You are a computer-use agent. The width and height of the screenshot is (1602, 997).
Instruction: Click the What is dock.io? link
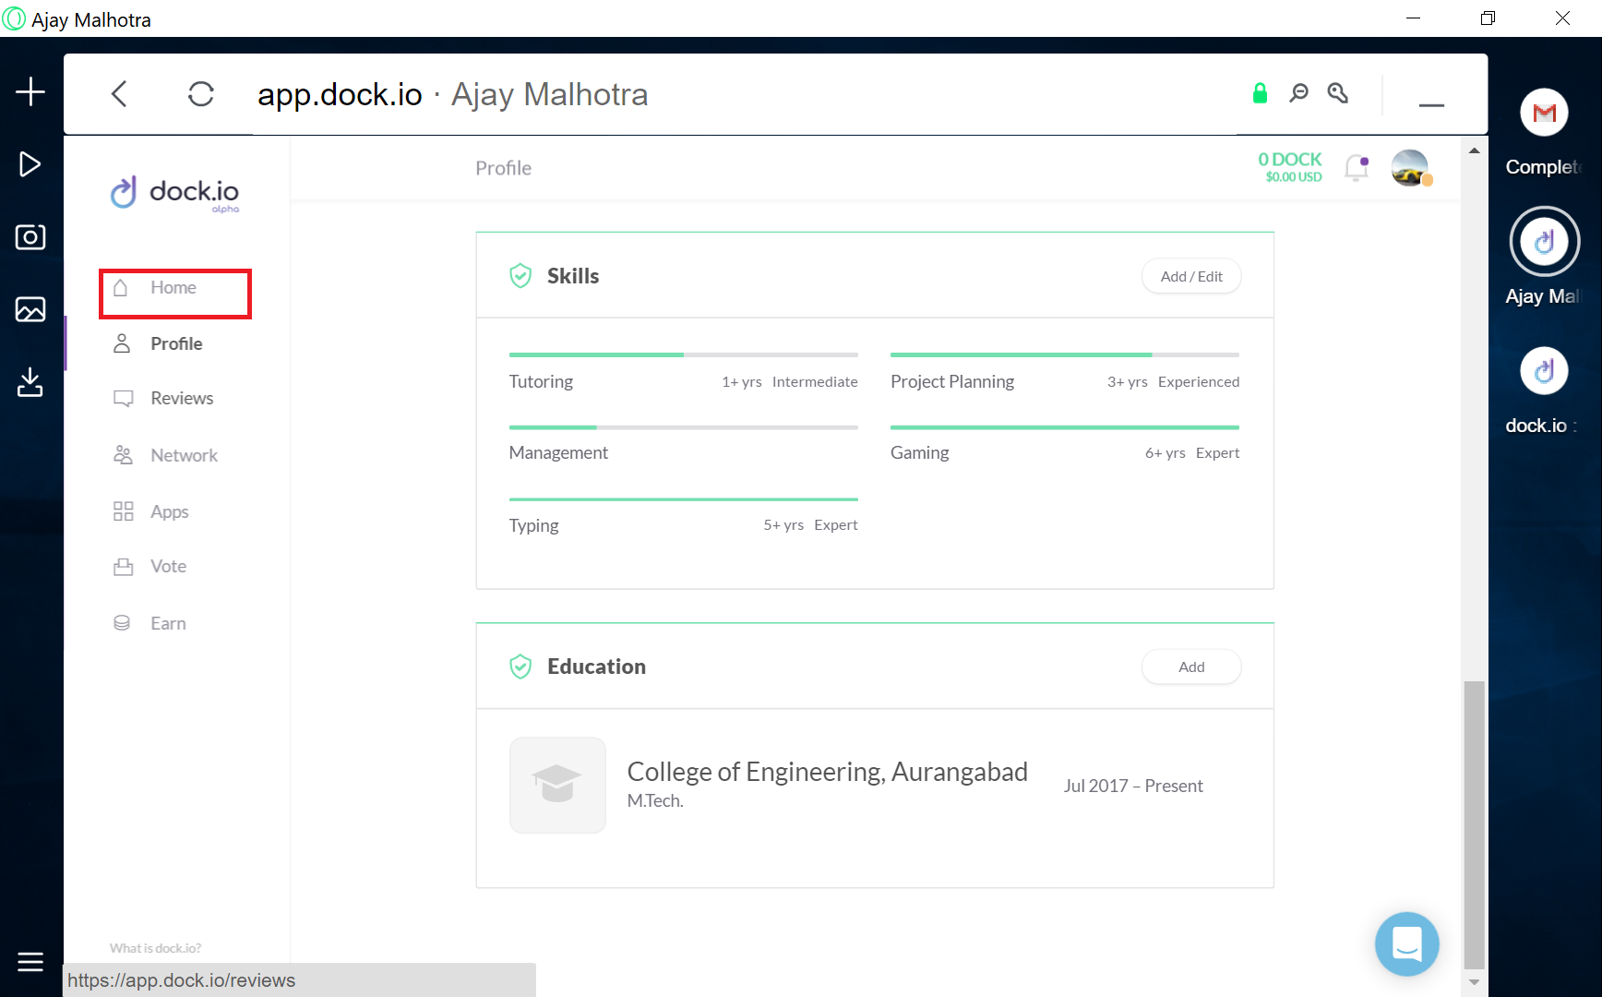pos(155,948)
